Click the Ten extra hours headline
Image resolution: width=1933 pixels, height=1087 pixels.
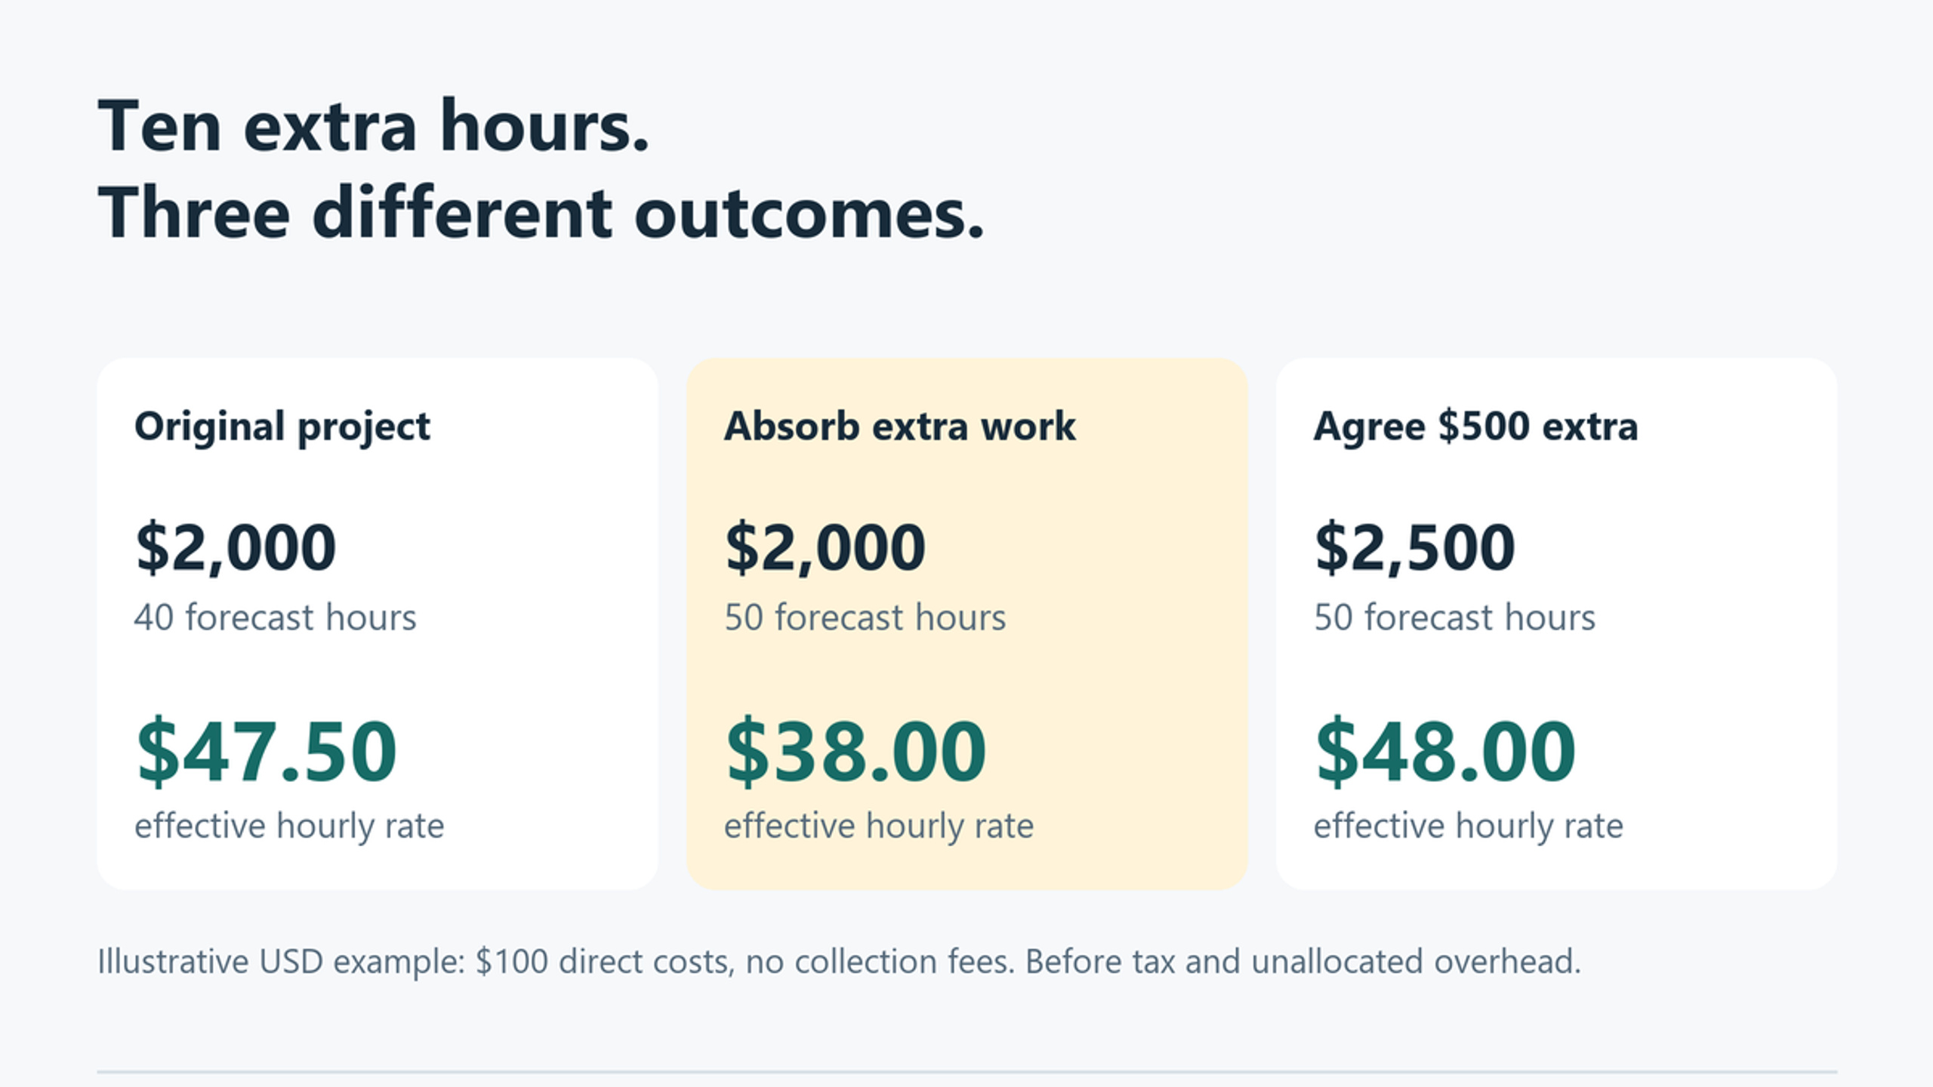[374, 126]
